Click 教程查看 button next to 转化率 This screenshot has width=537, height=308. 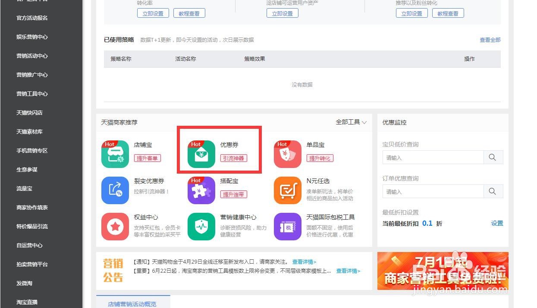pos(189,13)
